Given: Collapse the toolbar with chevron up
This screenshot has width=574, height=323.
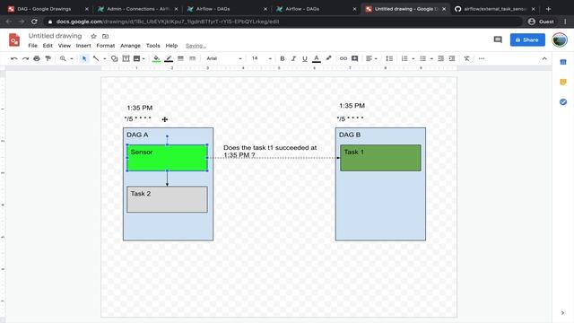Looking at the screenshot, I should (544, 58).
